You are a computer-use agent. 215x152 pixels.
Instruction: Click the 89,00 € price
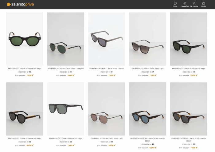click(30, 145)
